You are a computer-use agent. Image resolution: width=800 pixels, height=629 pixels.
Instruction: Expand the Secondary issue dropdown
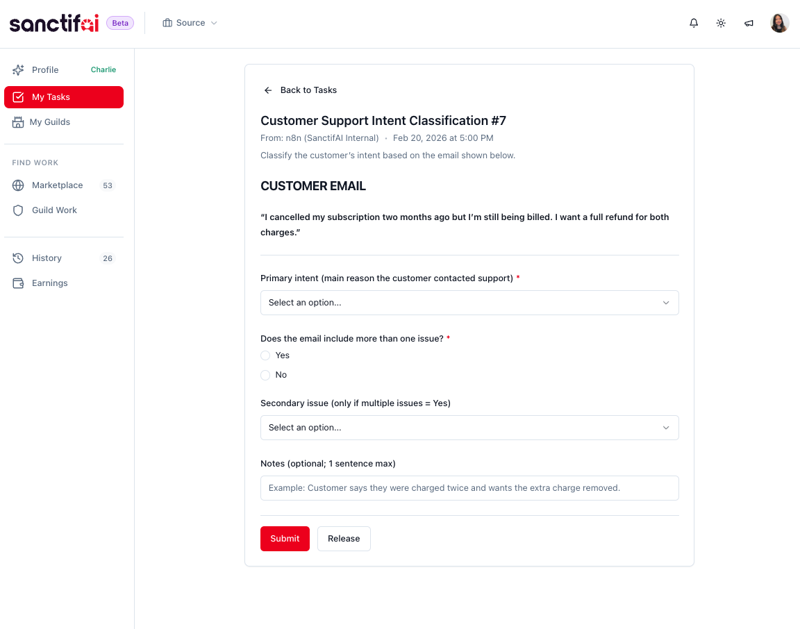click(x=469, y=428)
